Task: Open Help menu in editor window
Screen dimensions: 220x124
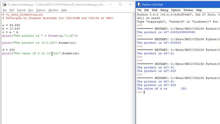Action: coord(64,10)
